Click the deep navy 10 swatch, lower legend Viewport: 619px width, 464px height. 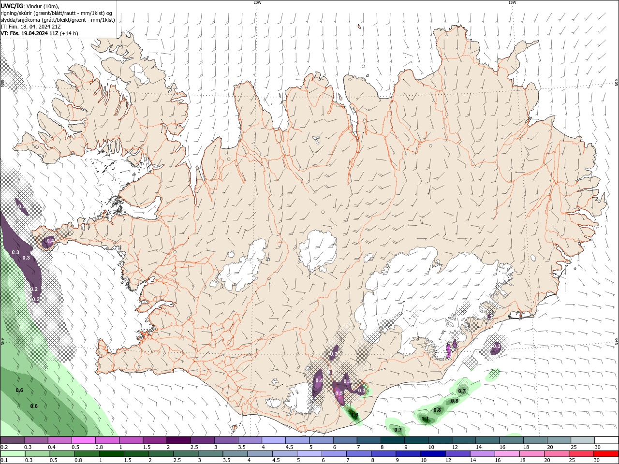[x=433, y=454]
